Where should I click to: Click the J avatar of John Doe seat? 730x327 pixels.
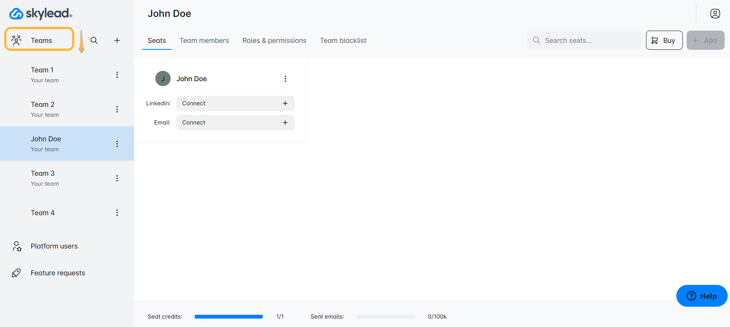(x=163, y=78)
